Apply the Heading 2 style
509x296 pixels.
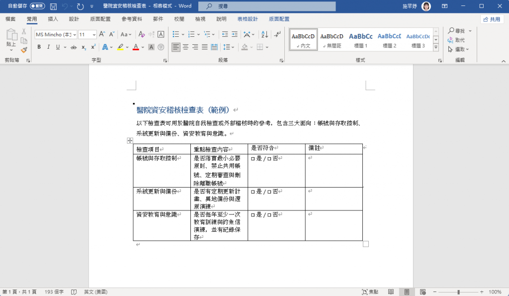[389, 40]
